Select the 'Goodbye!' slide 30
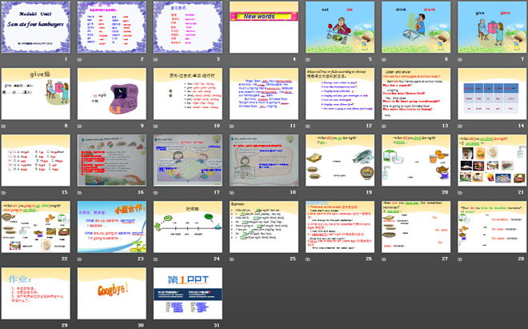528x329 pixels. click(x=112, y=293)
